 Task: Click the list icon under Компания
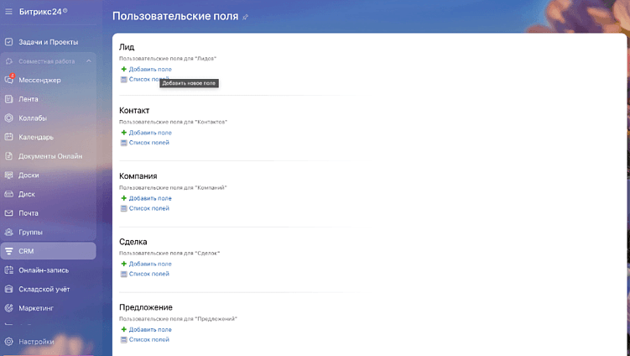coord(124,208)
